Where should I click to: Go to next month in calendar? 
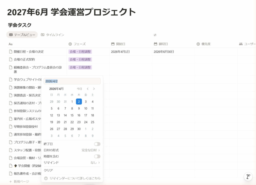coord(94,89)
